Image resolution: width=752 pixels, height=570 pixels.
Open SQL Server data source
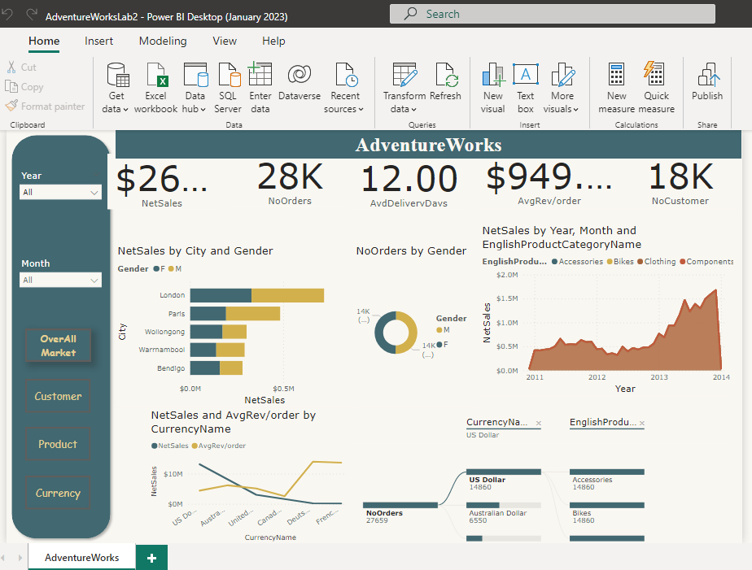[228, 76]
